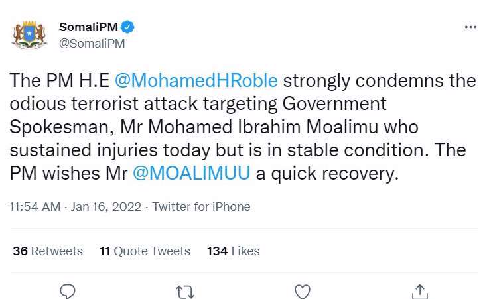This screenshot has height=299, width=489.
Task: Click the @SomaliPM handle below the name
Action: tap(92, 44)
